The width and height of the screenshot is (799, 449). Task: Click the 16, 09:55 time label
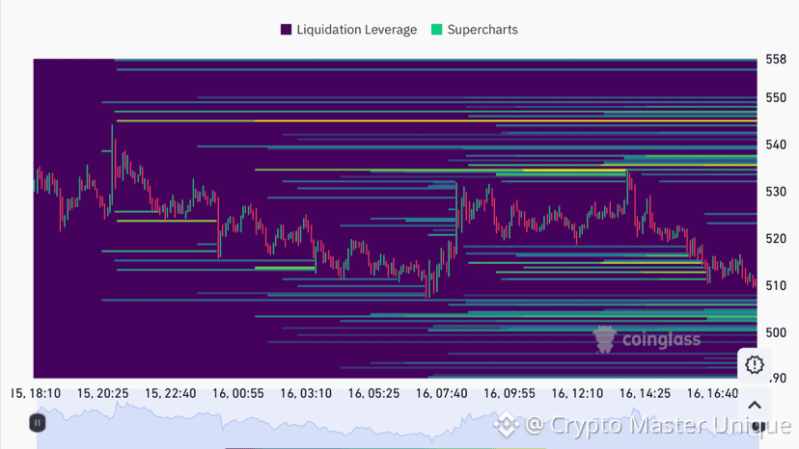pyautogui.click(x=510, y=393)
